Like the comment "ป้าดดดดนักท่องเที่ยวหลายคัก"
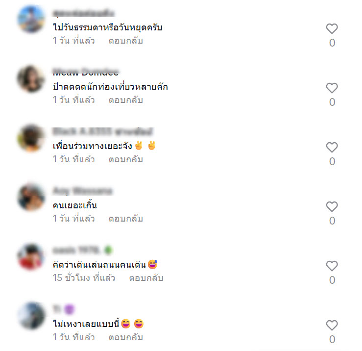The image size is (362, 351). [332, 88]
